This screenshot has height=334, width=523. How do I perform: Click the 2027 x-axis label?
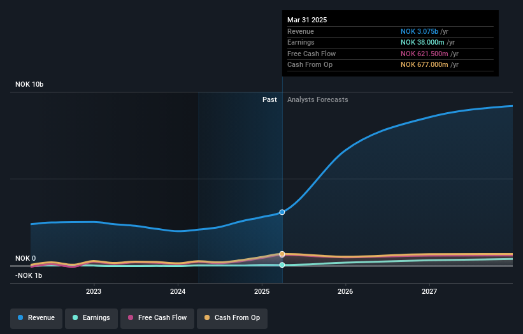[429, 291]
